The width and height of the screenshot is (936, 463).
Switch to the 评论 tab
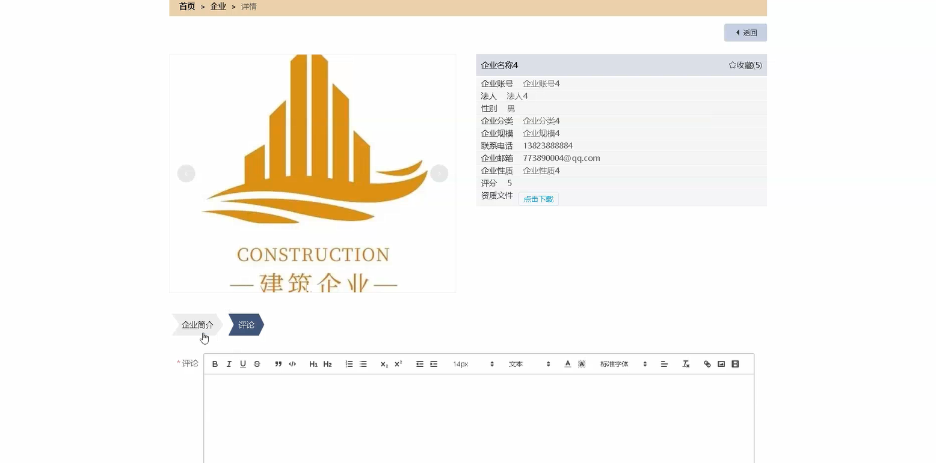point(245,324)
